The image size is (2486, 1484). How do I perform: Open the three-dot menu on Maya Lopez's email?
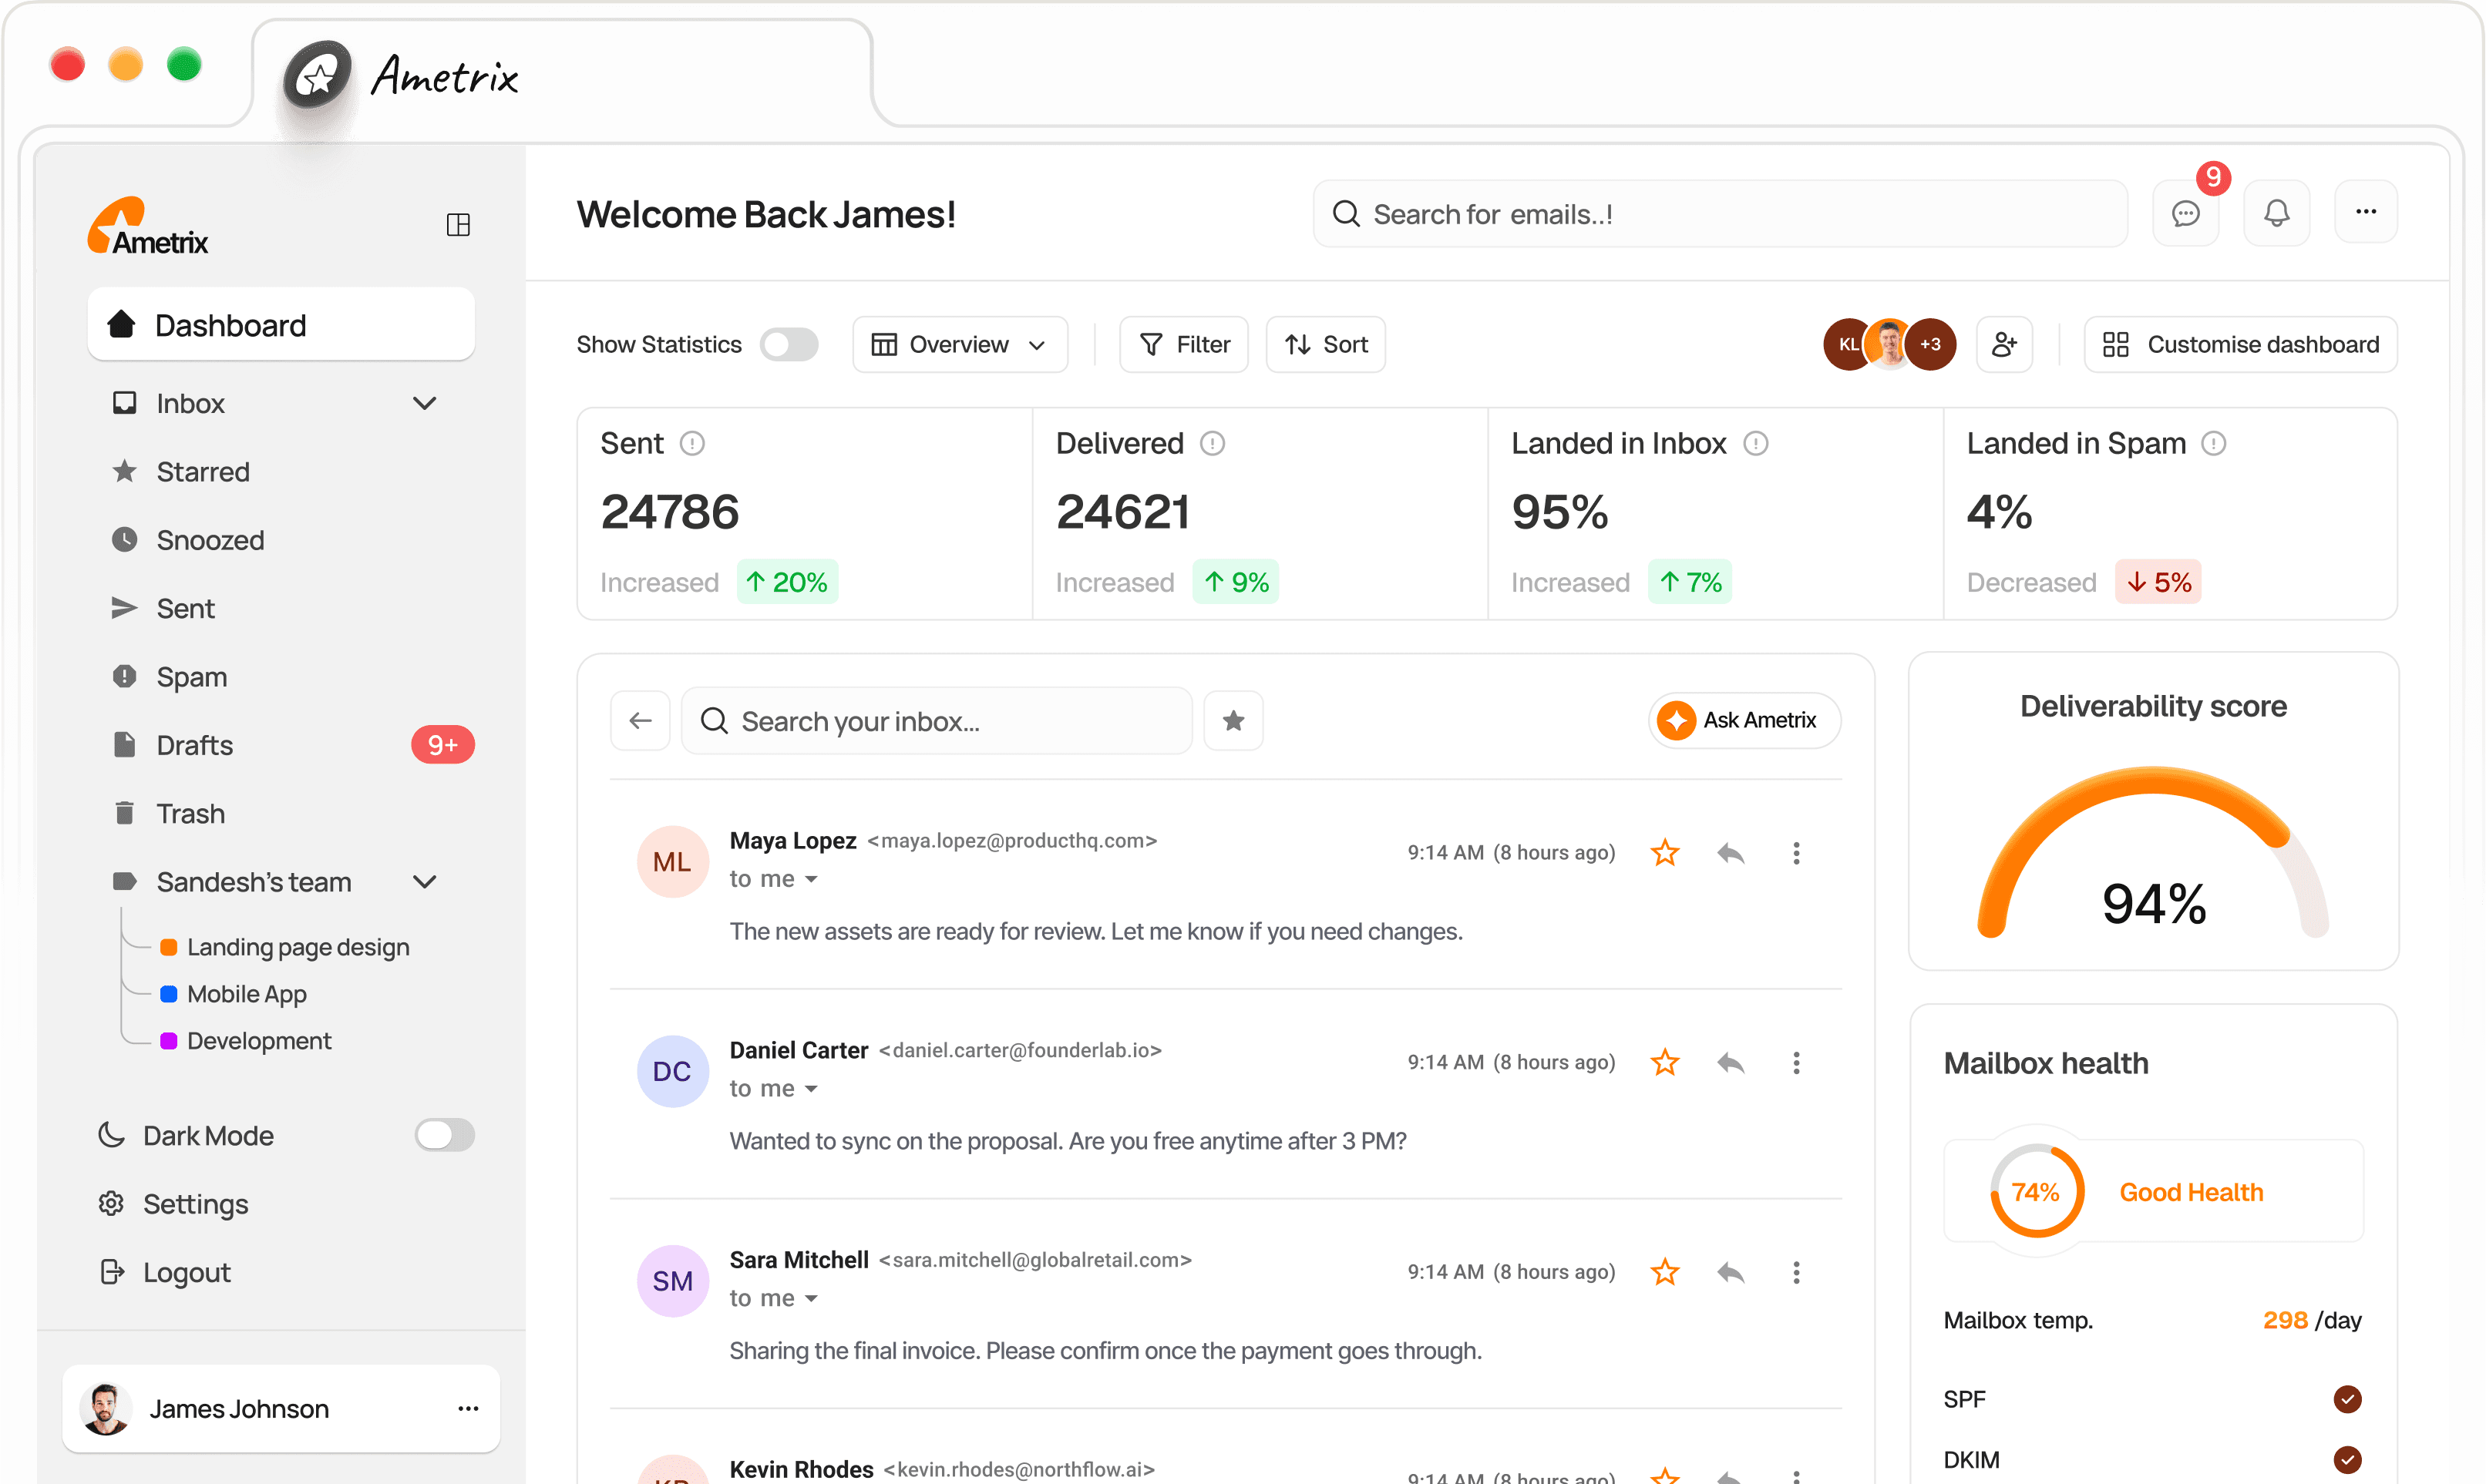tap(1796, 852)
